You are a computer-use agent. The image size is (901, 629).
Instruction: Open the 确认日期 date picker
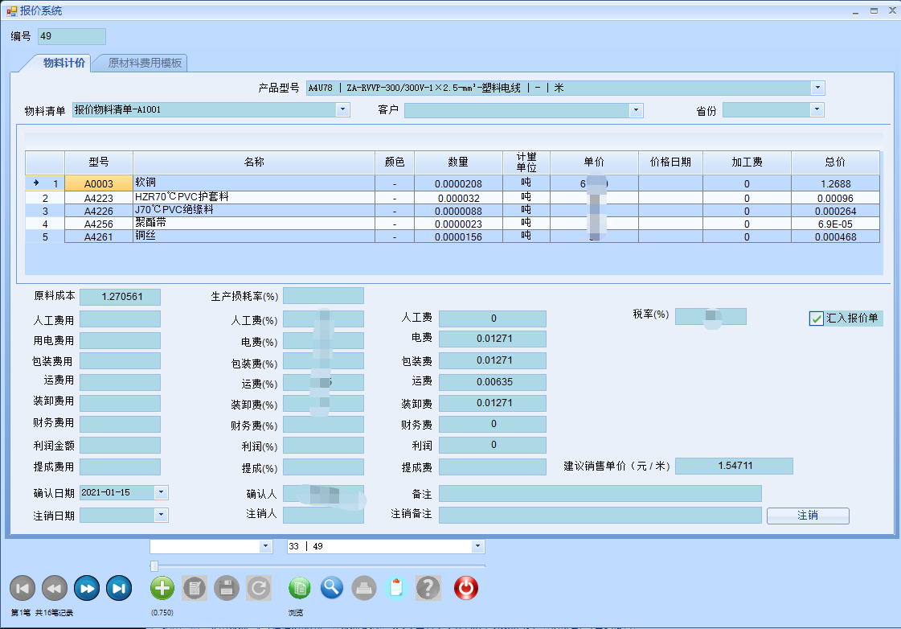(161, 492)
